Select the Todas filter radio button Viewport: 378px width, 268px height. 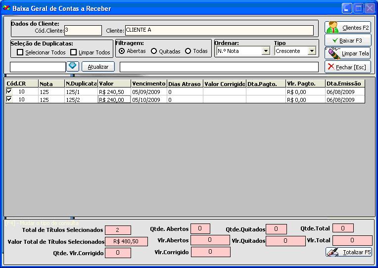[x=188, y=51]
